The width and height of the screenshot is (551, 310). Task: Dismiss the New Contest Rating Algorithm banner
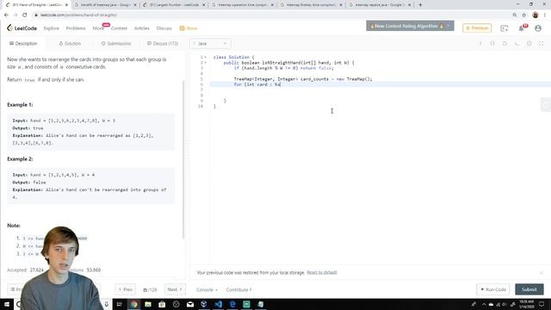[448, 26]
